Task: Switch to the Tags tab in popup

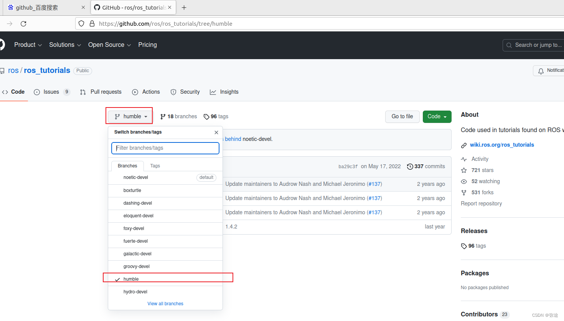Action: (x=155, y=166)
